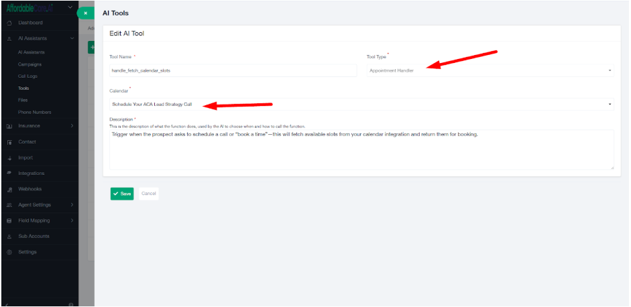The height and width of the screenshot is (307, 631).
Task: Click the Import icon in sidebar
Action: [x=9, y=158]
